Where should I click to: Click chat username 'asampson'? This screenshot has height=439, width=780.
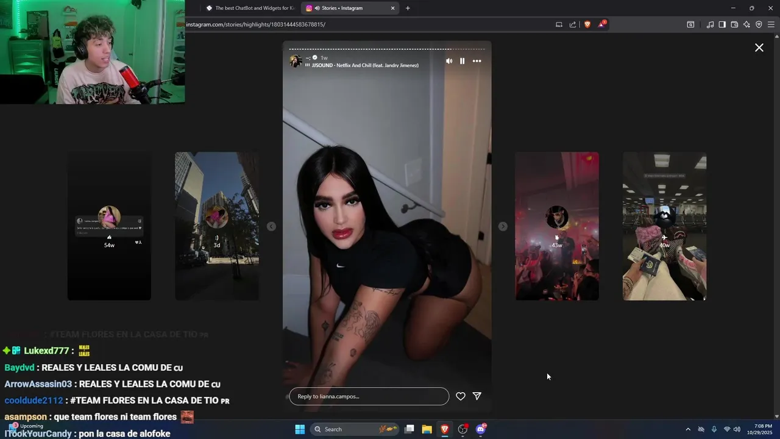click(26, 417)
